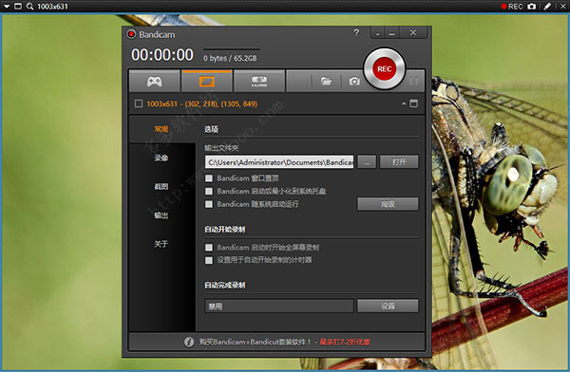Switch to the 常规 settings tab
The width and height of the screenshot is (570, 372).
coord(161,129)
